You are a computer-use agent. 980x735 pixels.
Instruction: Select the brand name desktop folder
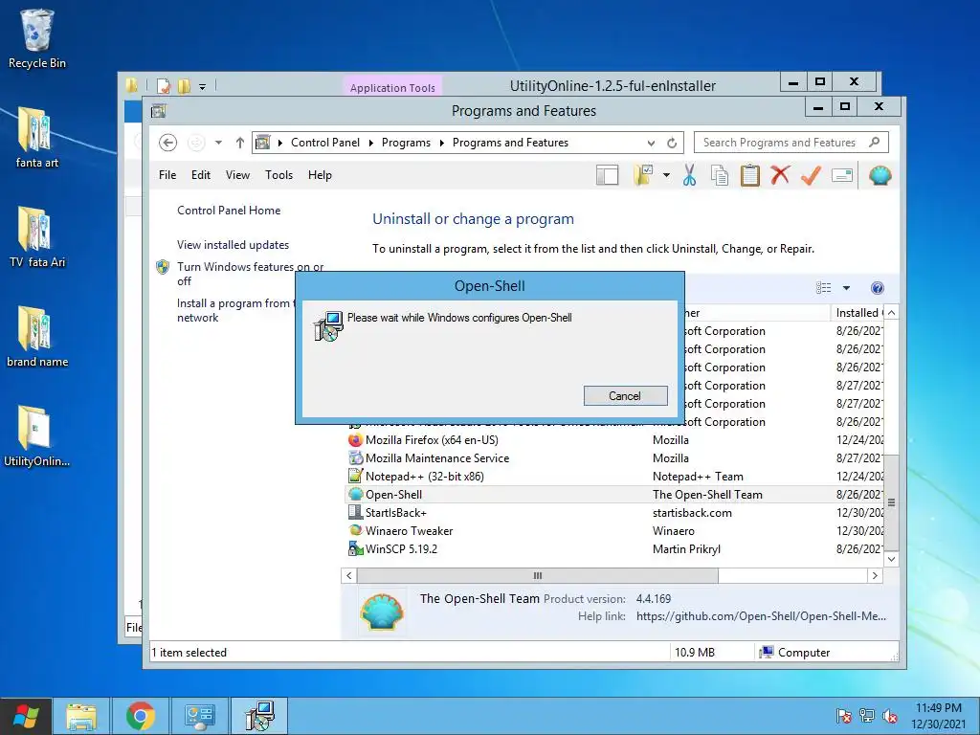(37, 337)
